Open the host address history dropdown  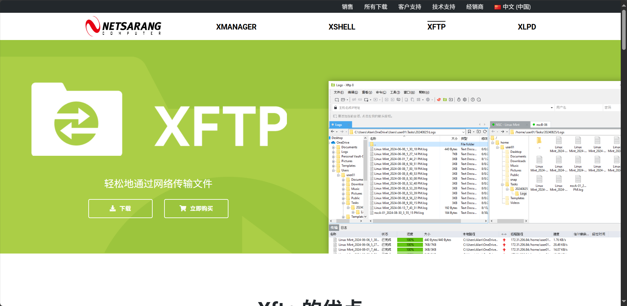[x=551, y=108]
